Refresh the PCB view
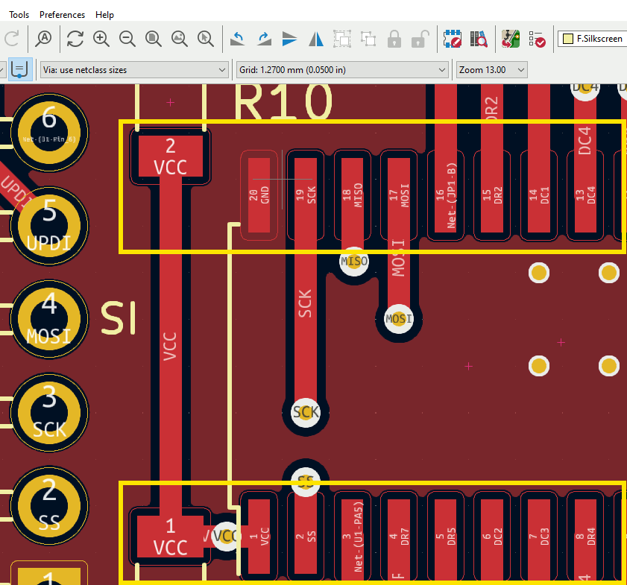 pos(75,38)
